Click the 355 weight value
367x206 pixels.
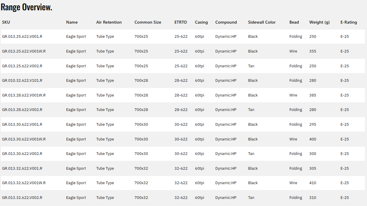click(313, 51)
